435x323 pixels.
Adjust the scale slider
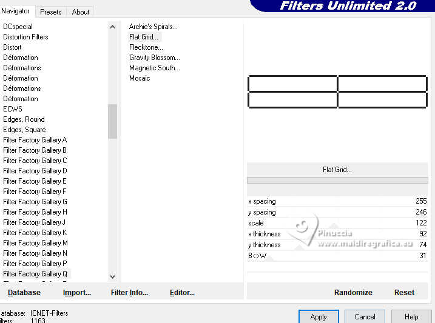[337, 223]
